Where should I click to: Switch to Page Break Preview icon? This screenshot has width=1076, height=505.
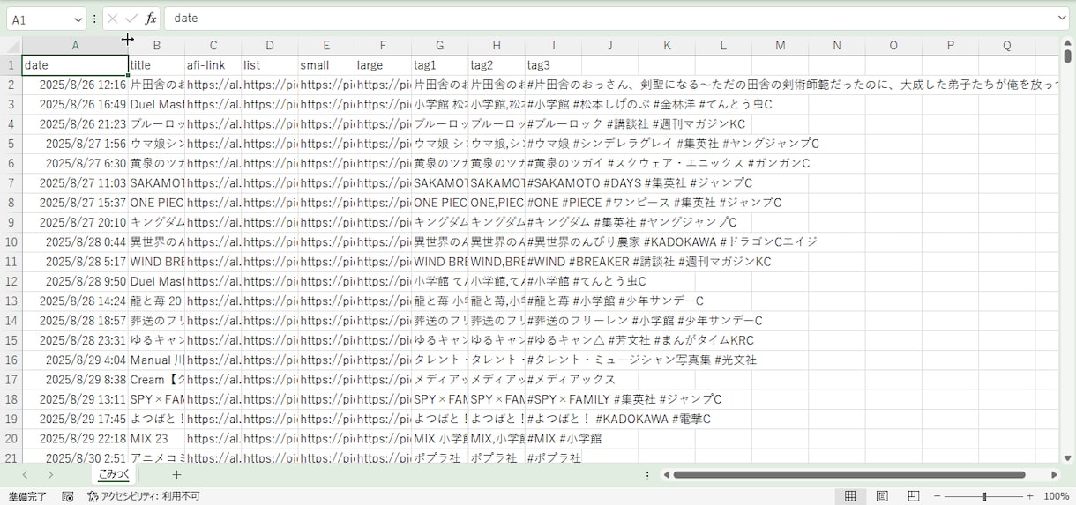[x=914, y=496]
